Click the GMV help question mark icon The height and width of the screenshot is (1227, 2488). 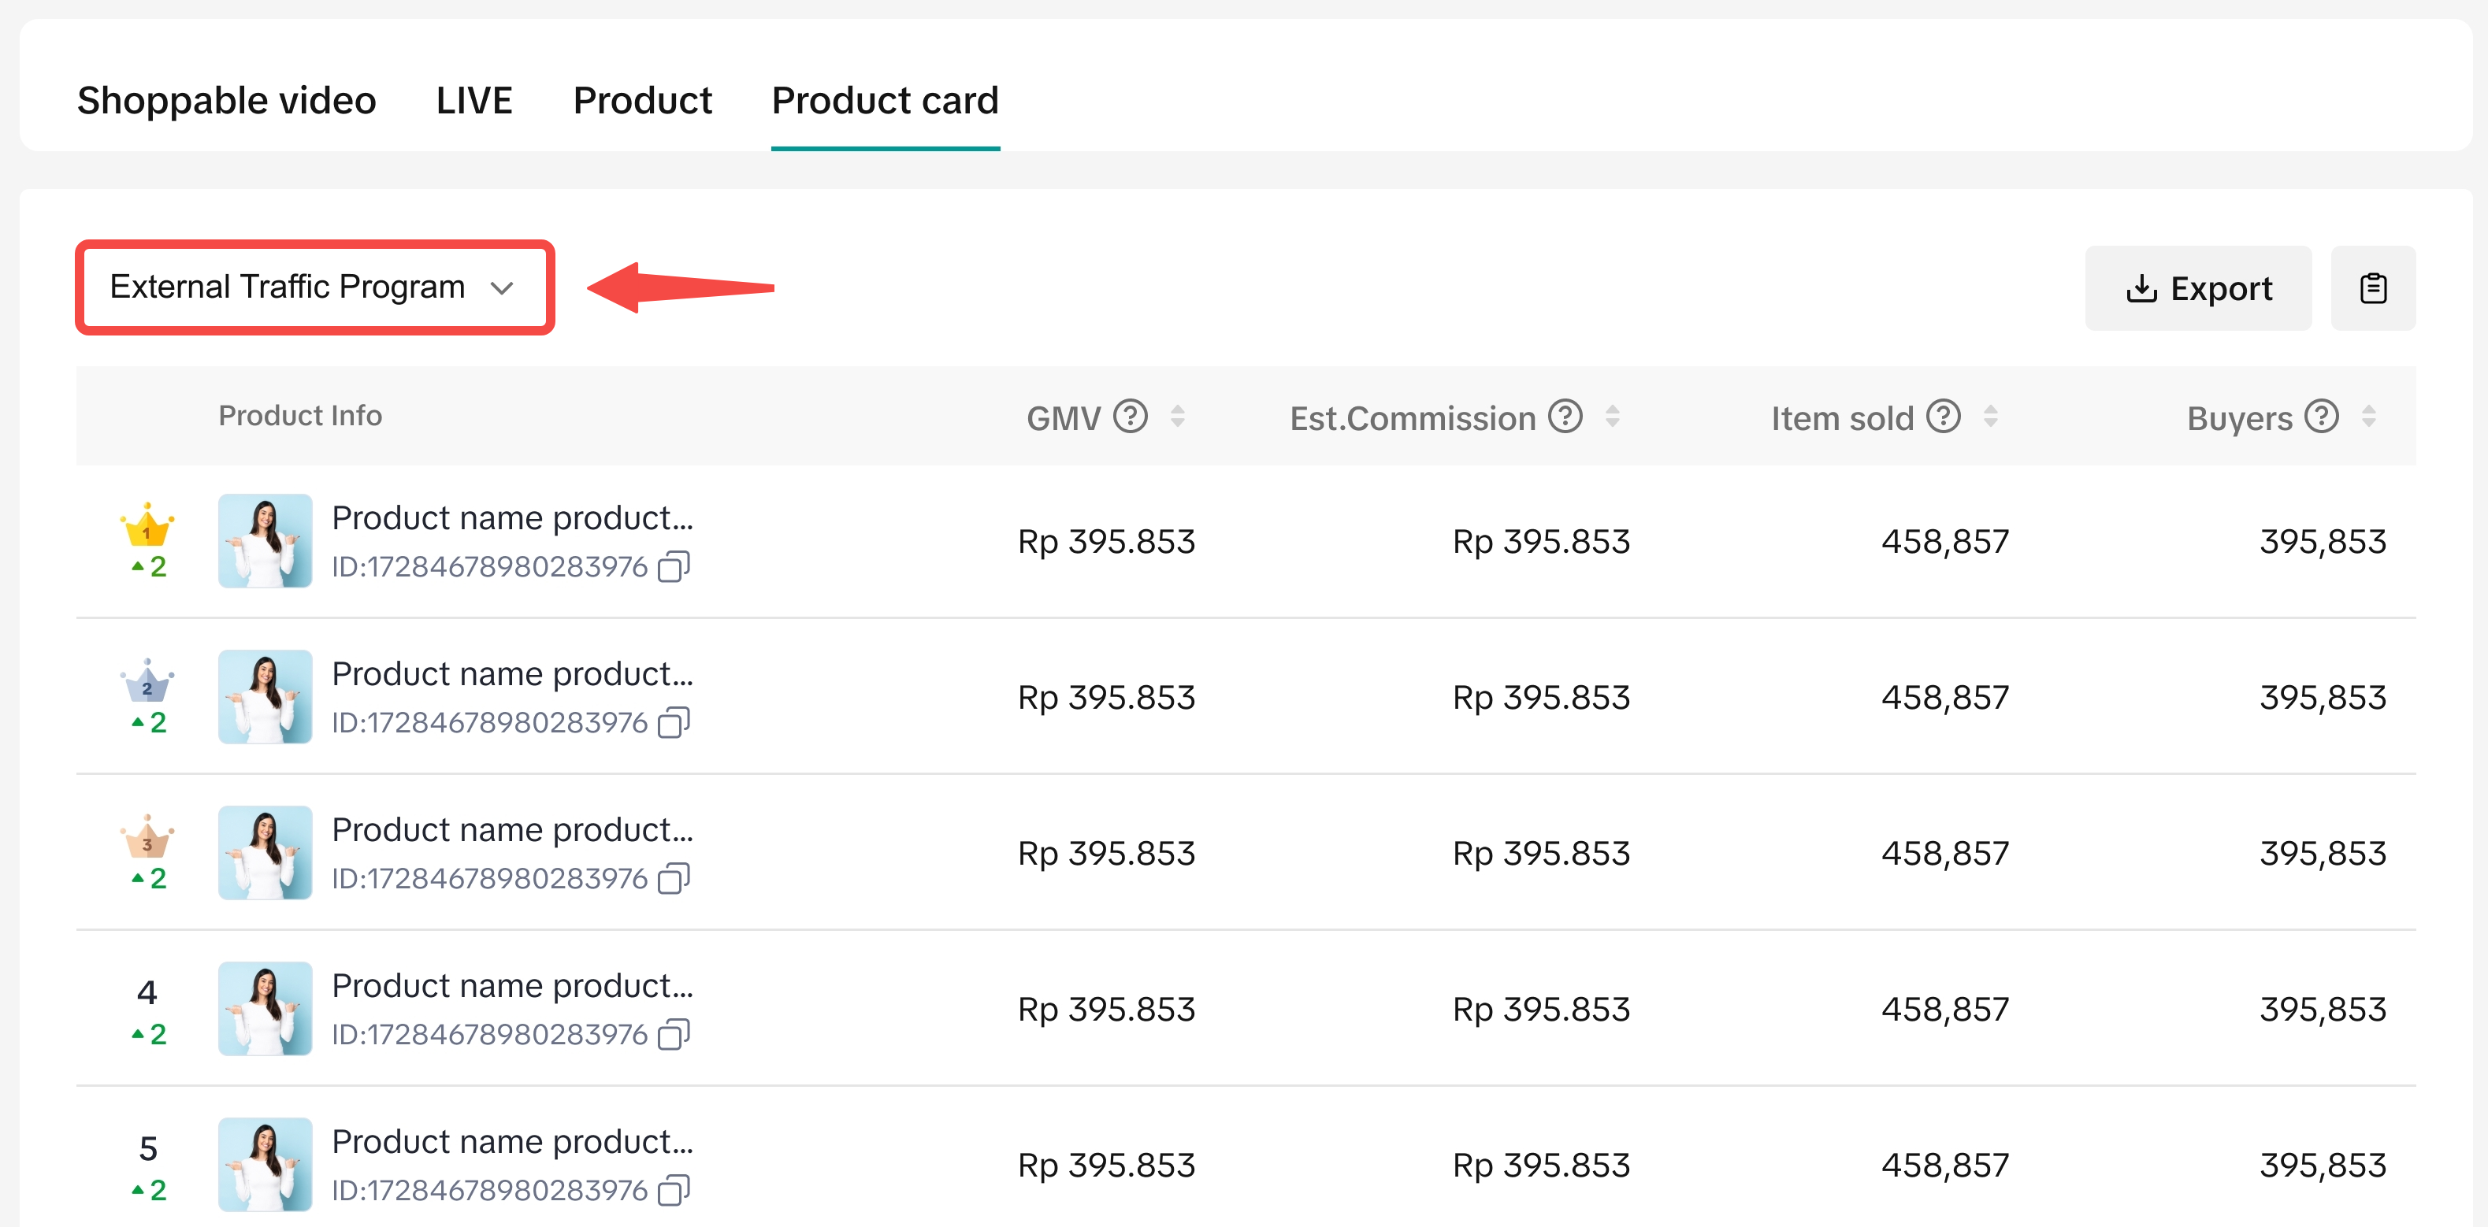[x=1130, y=417]
